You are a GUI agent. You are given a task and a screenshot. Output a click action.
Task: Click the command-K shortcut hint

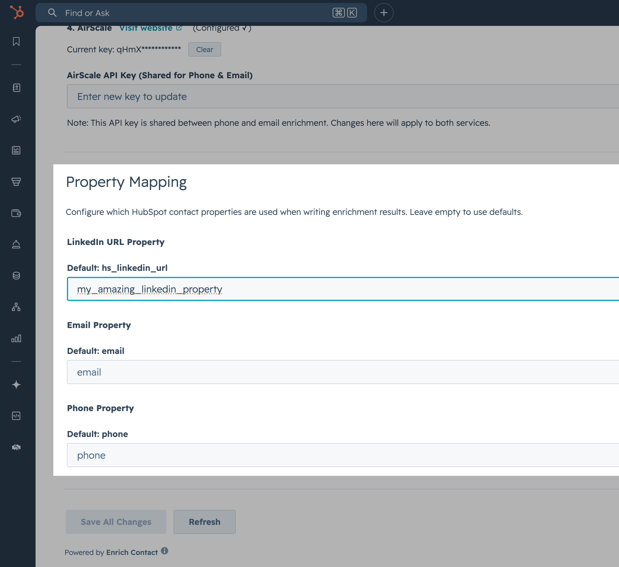tap(345, 13)
